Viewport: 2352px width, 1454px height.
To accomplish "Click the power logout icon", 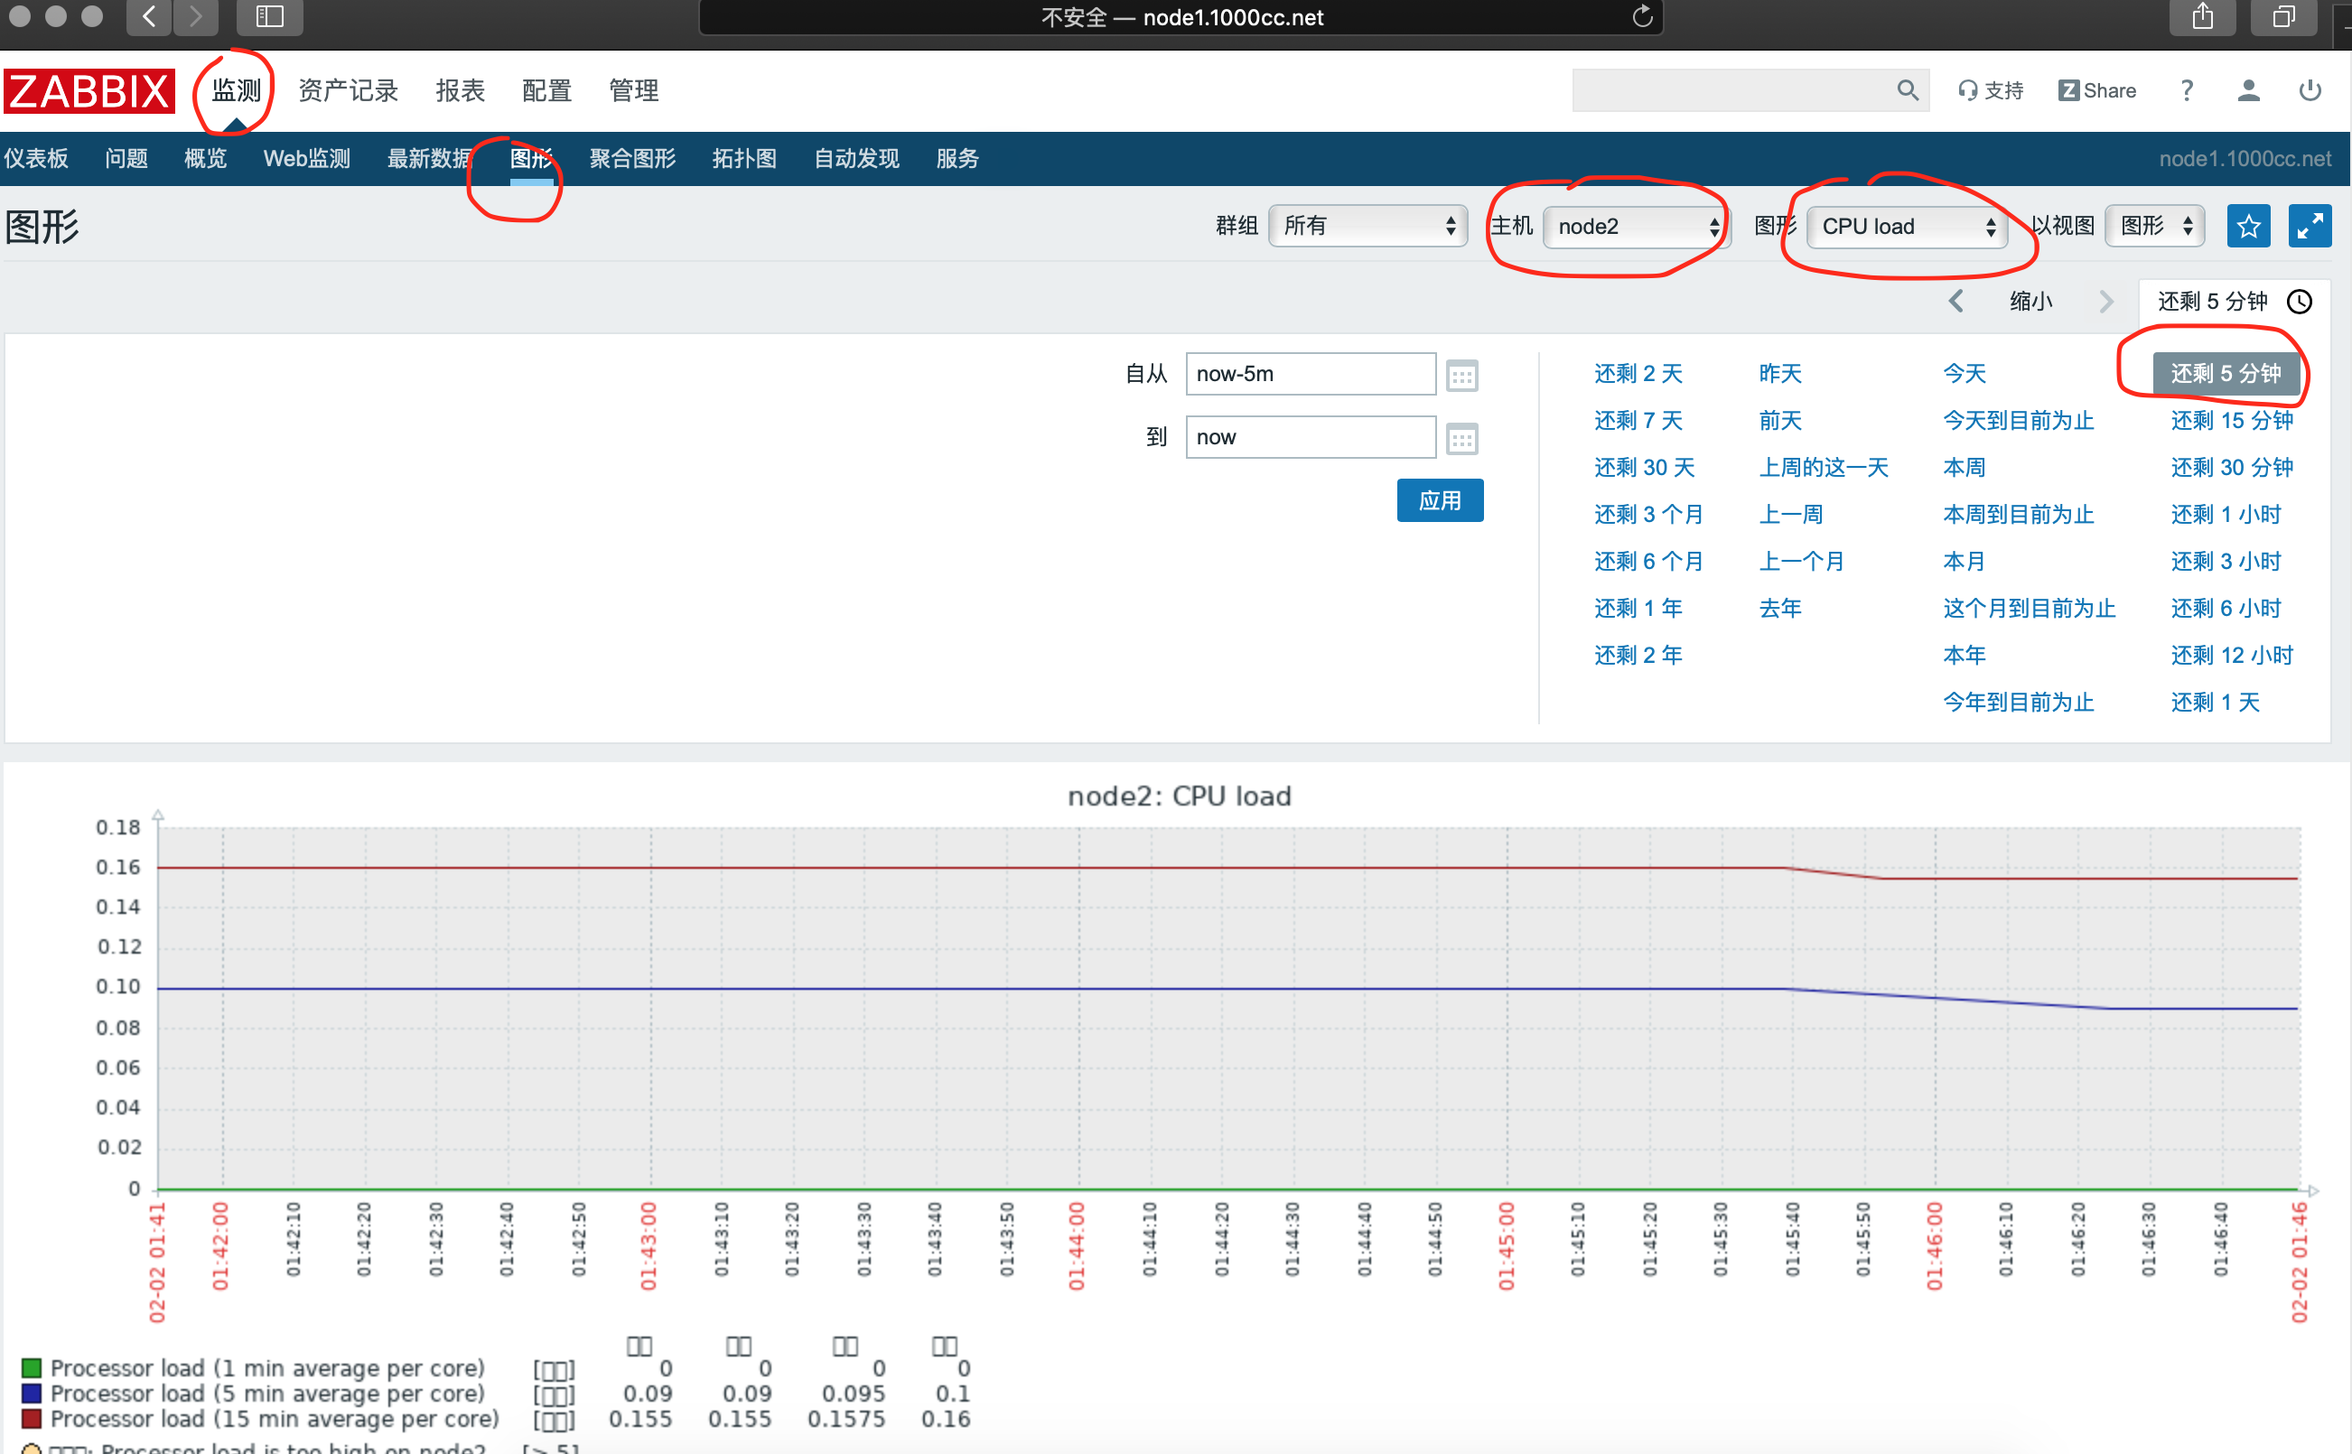I will [x=2310, y=90].
